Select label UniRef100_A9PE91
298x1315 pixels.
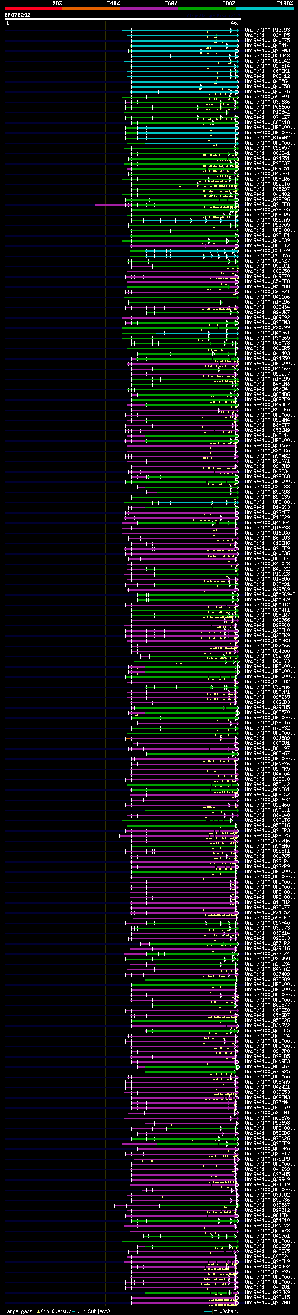267,97
